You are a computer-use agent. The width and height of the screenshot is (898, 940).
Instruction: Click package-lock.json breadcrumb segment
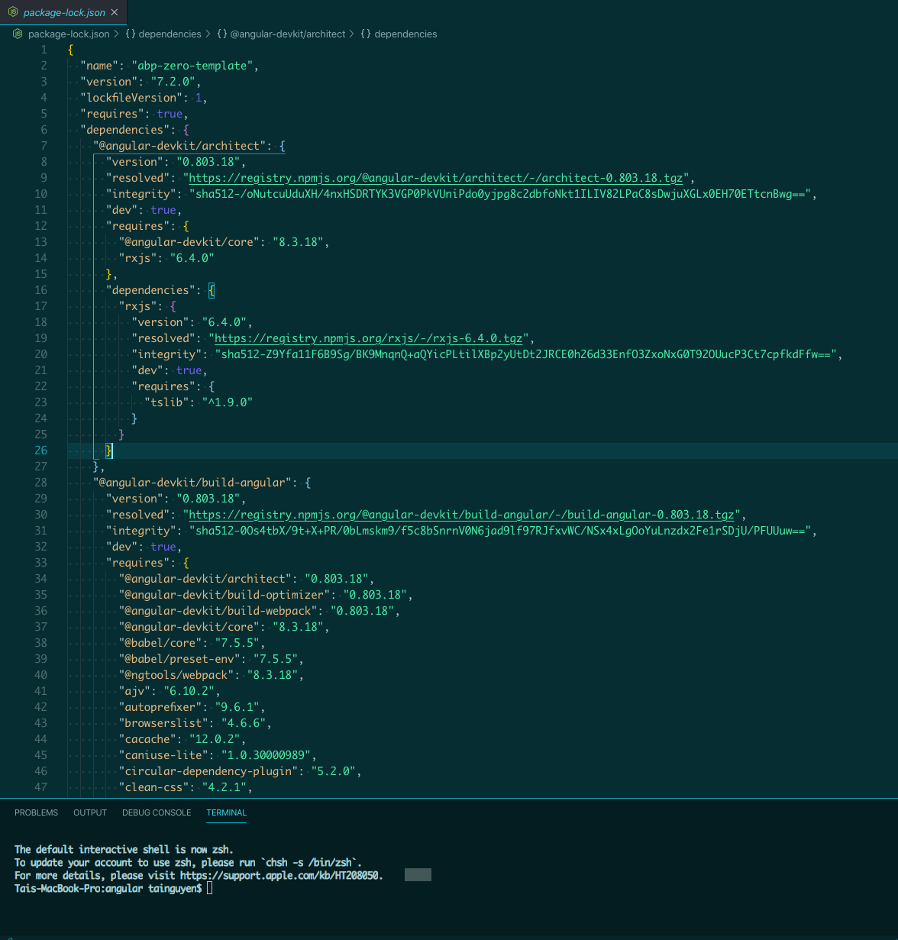[x=69, y=34]
